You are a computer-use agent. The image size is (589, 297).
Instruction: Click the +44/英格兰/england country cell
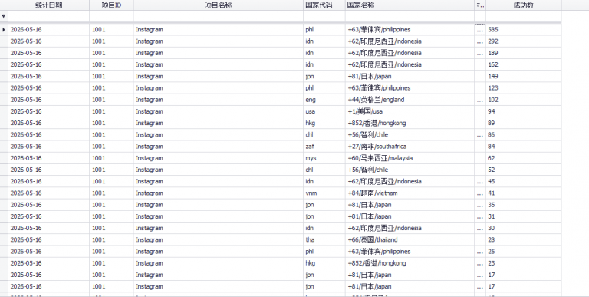[410, 100]
